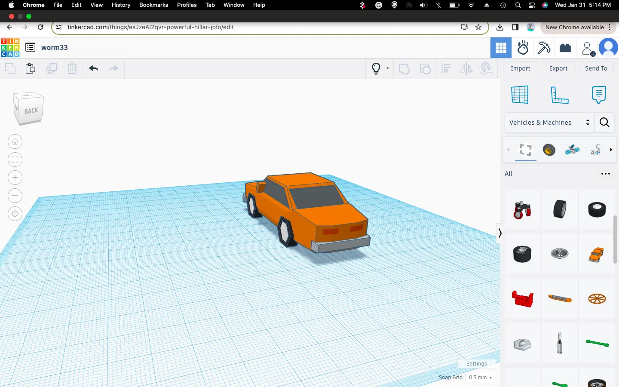This screenshot has height=387, width=619.
Task: Open the Snap Grid 0.5 mm dropdown
Action: (x=480, y=378)
